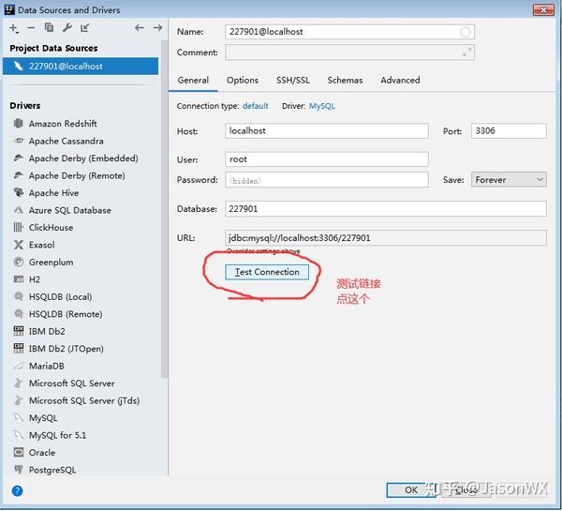
Task: Click the Port field showing 3306
Action: coord(509,131)
